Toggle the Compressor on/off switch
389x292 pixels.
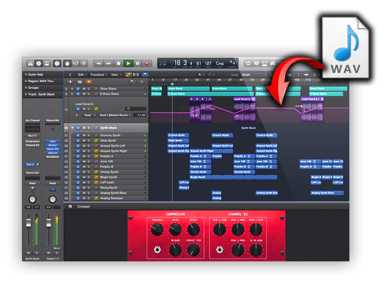pyautogui.click(x=157, y=249)
